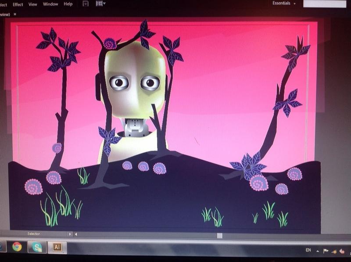This screenshot has height=262, width=351.
Task: Click the Arrange Documents icon
Action: (98, 4)
